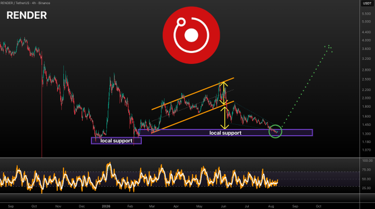Pick the 1.180 price label

[x=366, y=142]
